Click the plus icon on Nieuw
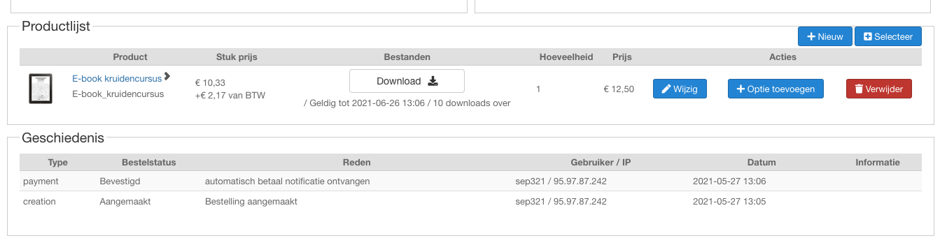940x252 pixels. pos(811,36)
